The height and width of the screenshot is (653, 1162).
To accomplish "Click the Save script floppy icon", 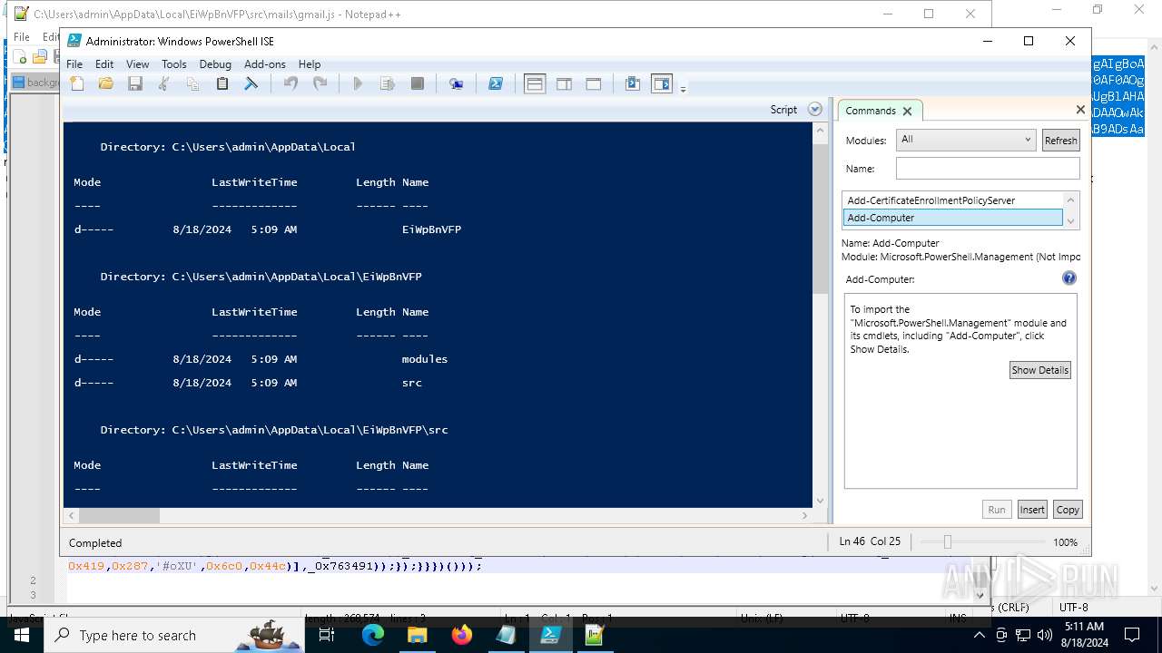I will (x=135, y=84).
